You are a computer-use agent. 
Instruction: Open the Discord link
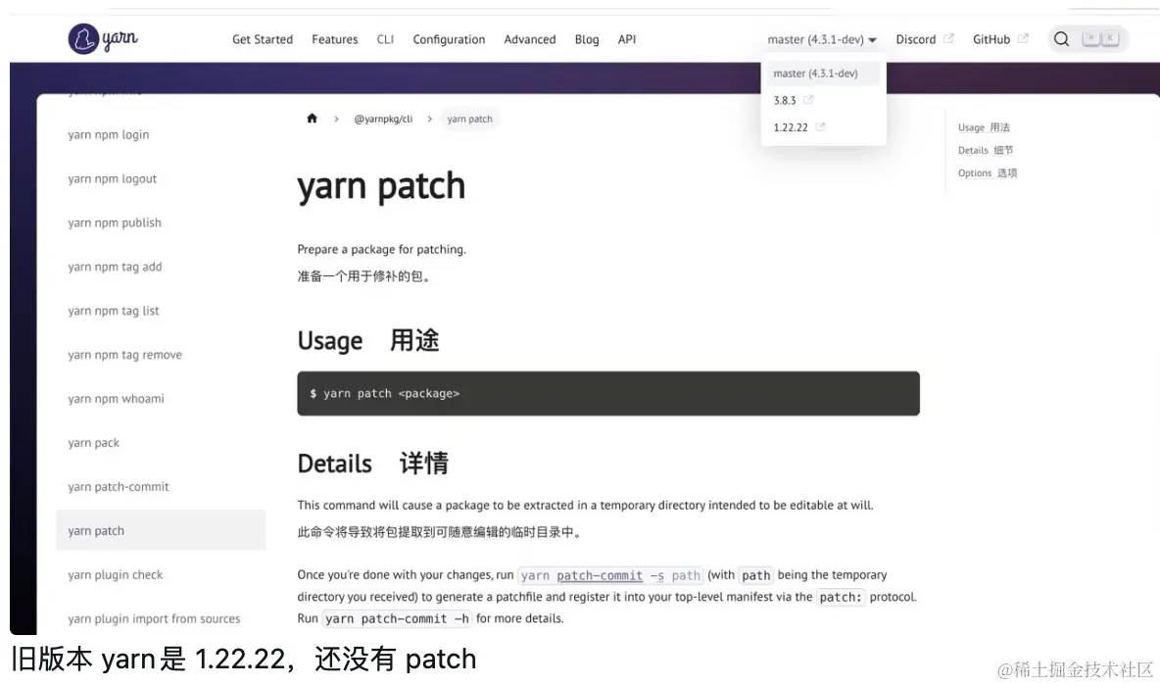(916, 39)
